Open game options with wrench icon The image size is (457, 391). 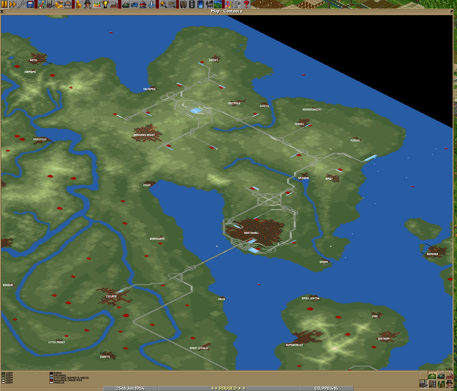21,4
